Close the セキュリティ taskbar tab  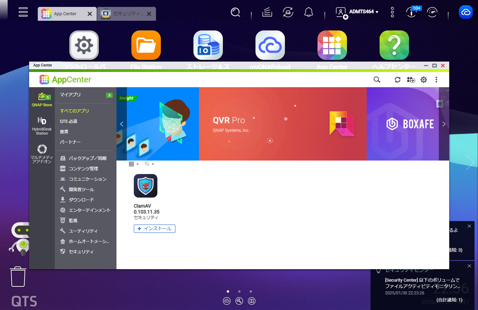tap(149, 14)
